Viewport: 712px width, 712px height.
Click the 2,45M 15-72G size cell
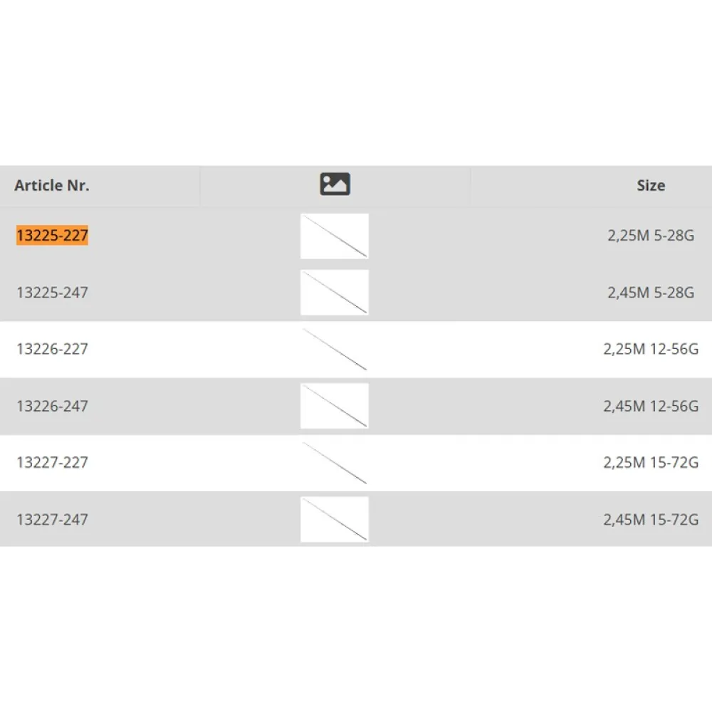(x=651, y=520)
